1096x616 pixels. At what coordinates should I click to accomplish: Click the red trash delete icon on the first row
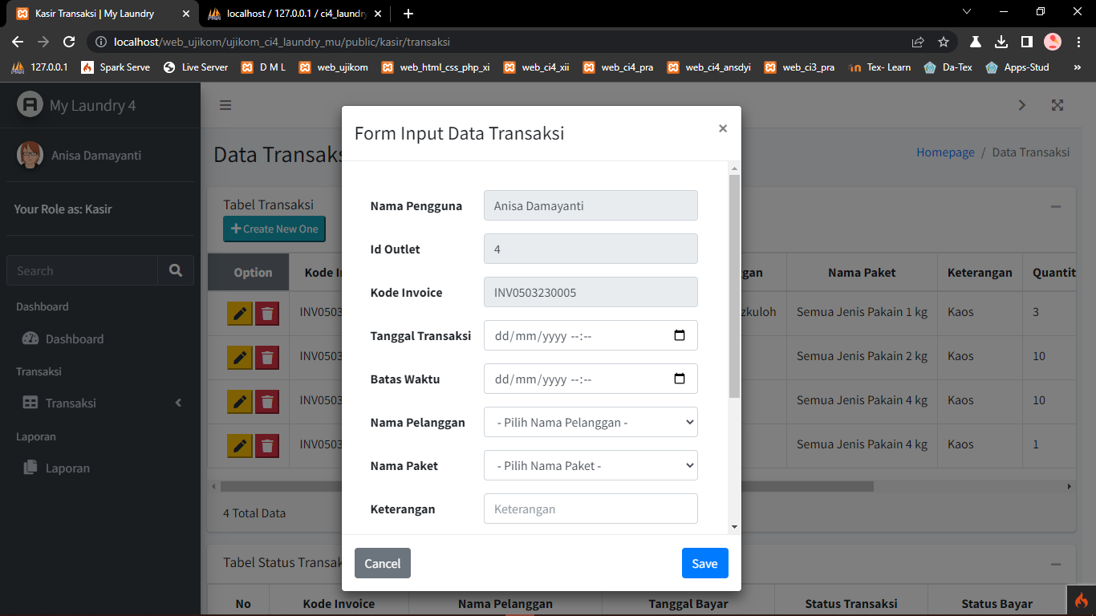[268, 313]
